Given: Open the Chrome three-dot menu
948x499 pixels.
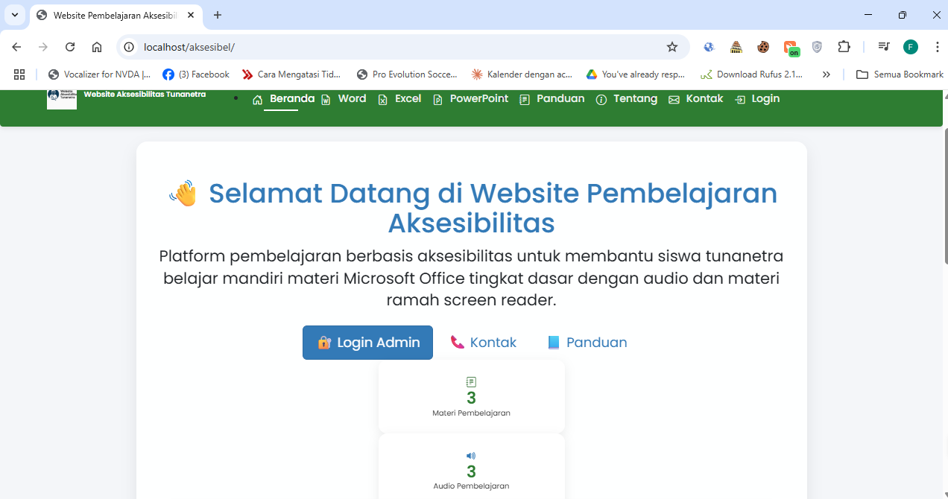Looking at the screenshot, I should [936, 47].
